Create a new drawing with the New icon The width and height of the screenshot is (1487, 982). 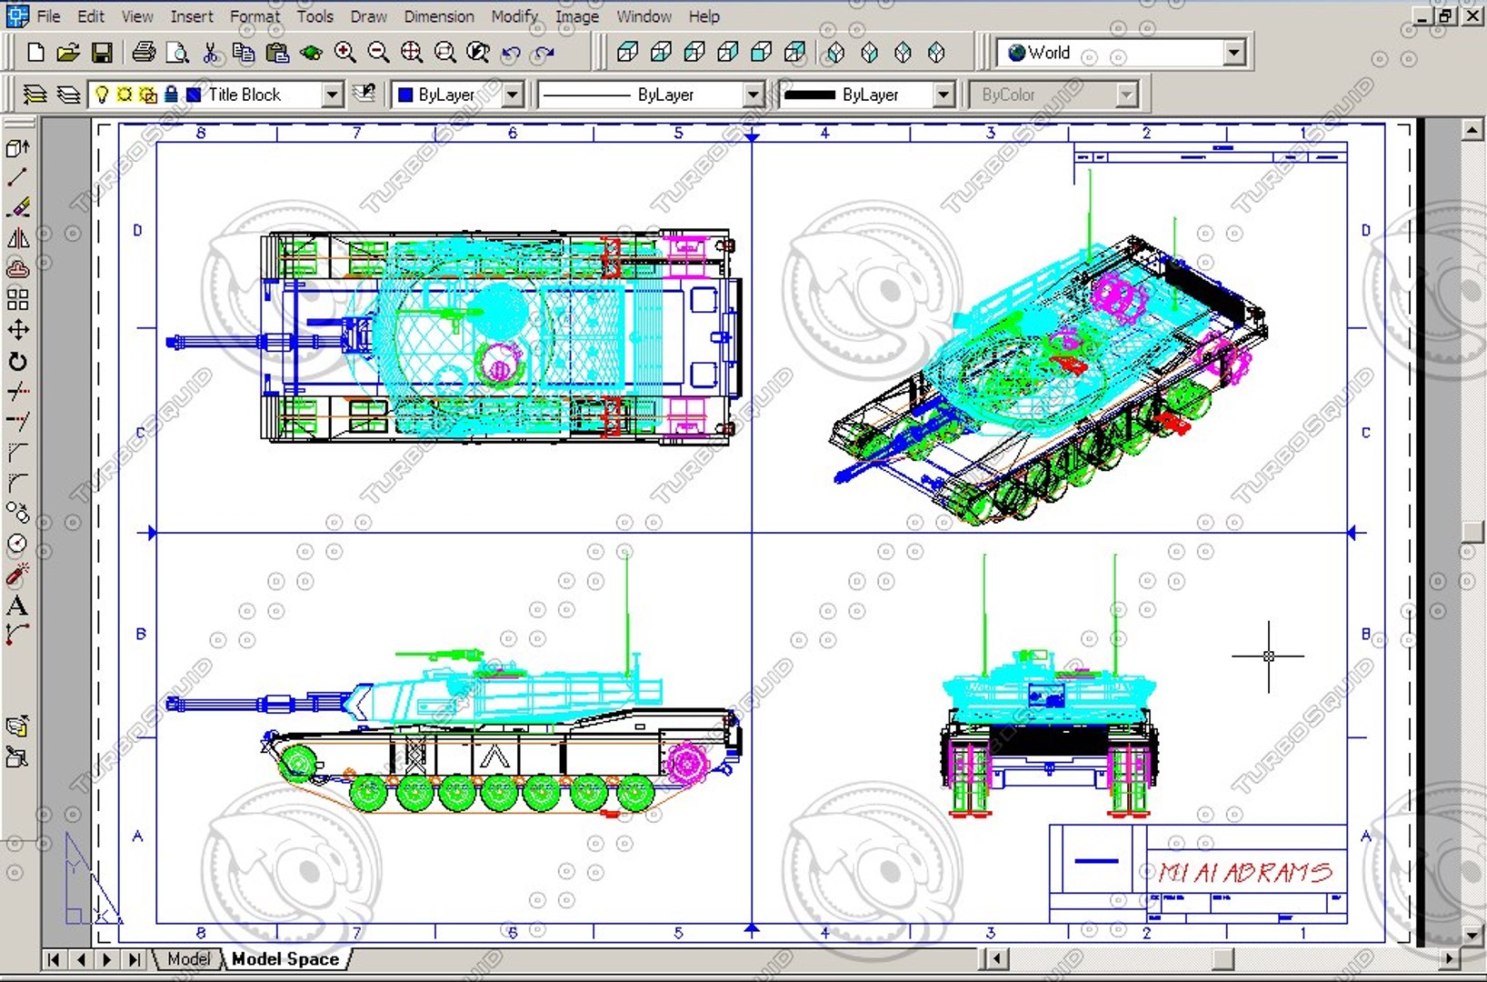tap(35, 53)
